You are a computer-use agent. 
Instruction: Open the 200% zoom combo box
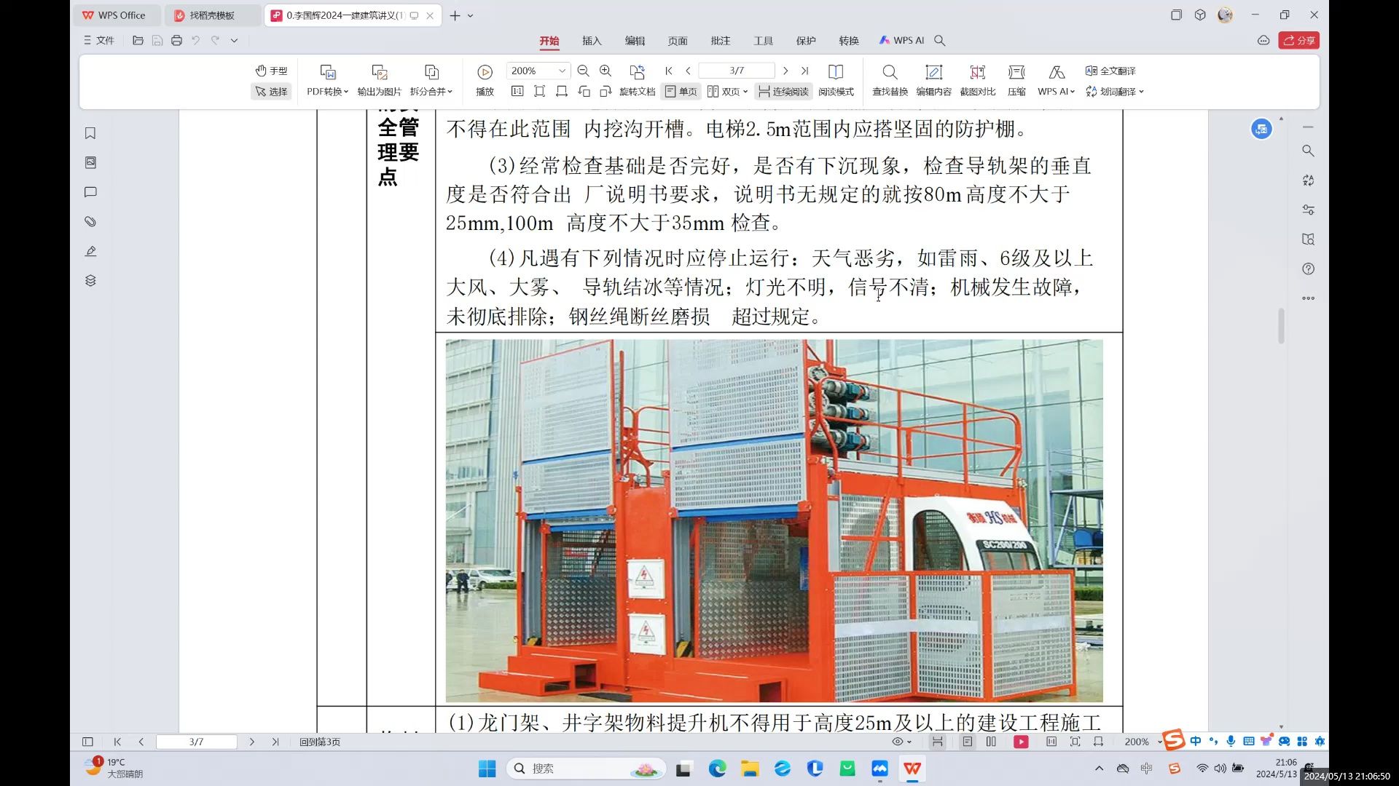pyautogui.click(x=538, y=71)
